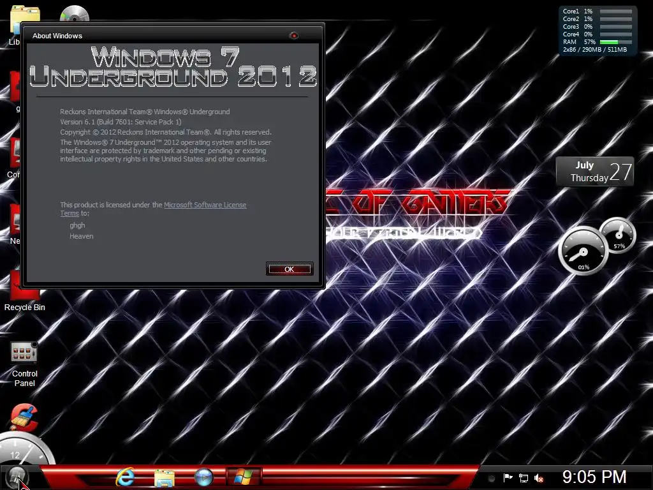Select the CPU meter dial gadget

coord(583,251)
